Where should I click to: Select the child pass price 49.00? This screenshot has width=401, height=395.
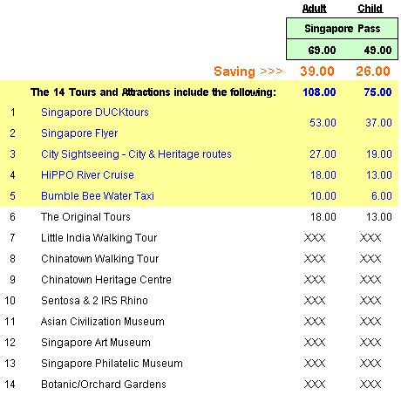tap(377, 50)
